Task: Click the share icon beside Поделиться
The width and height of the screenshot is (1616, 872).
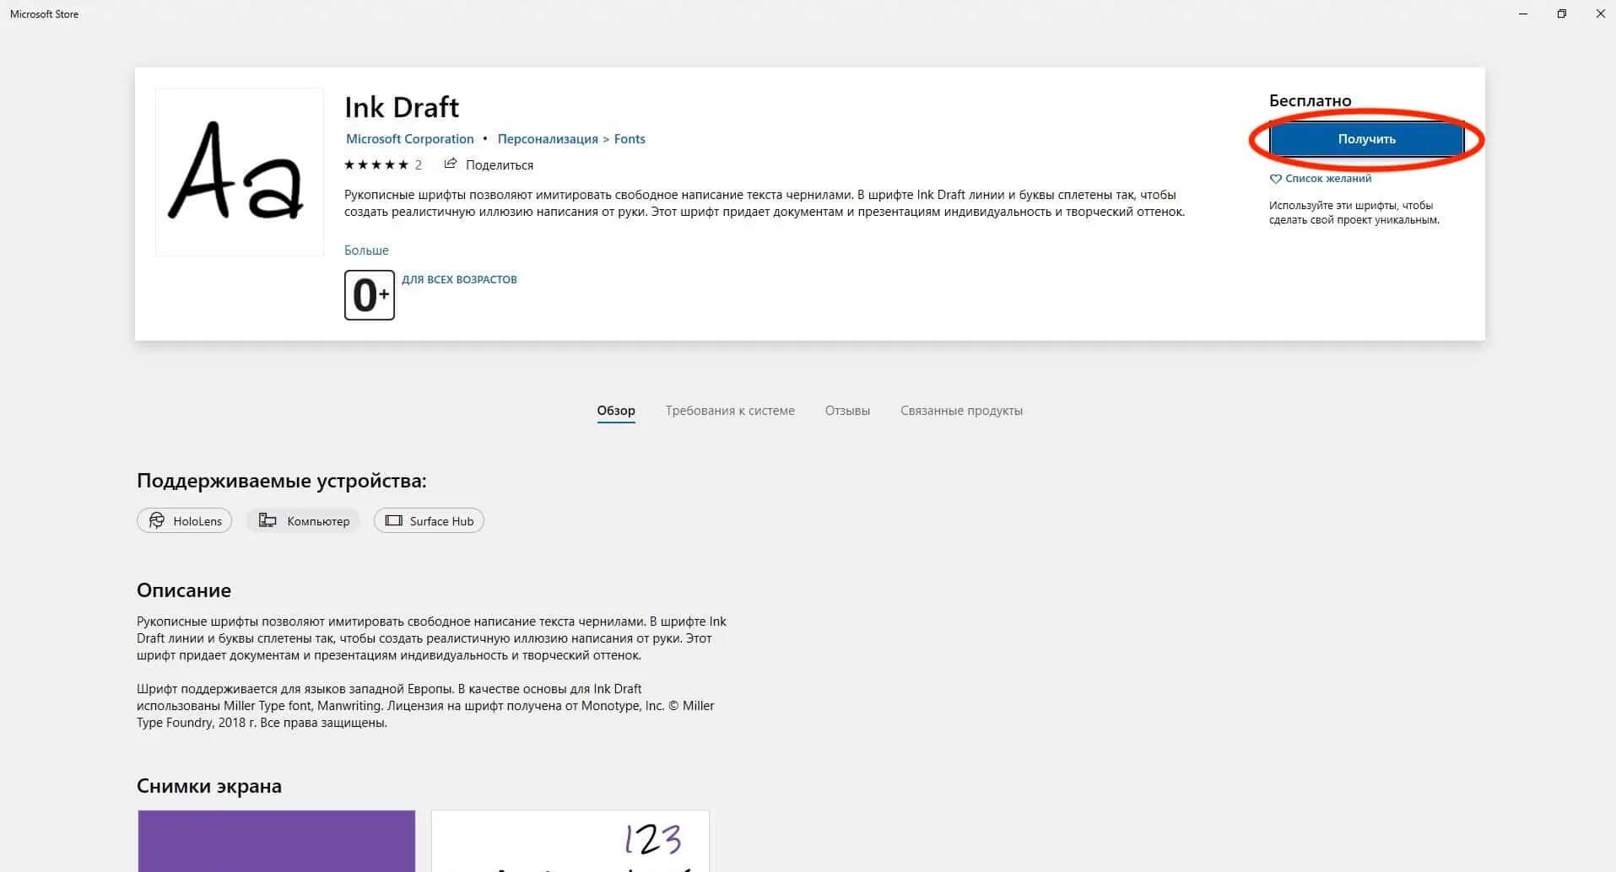Action: (x=451, y=164)
